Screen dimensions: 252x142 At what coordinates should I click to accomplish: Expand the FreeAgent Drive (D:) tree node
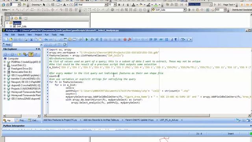[5, 69]
